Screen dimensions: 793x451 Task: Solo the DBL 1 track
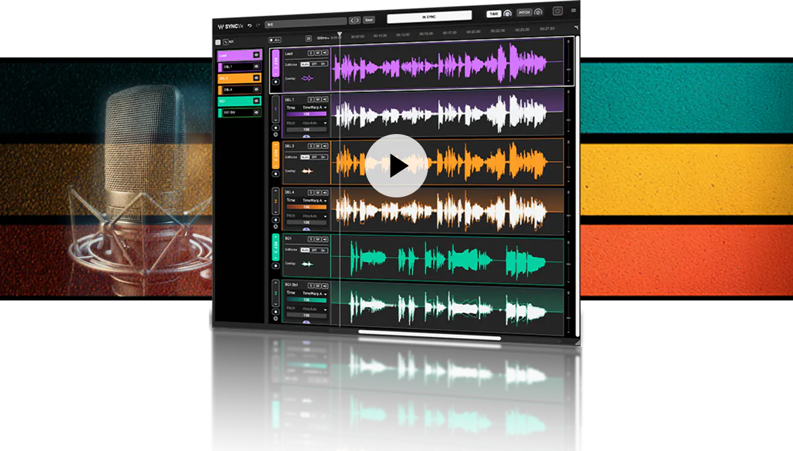click(x=311, y=99)
